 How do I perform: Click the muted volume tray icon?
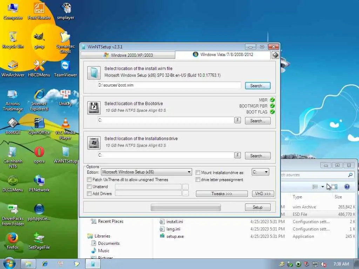pos(323,264)
